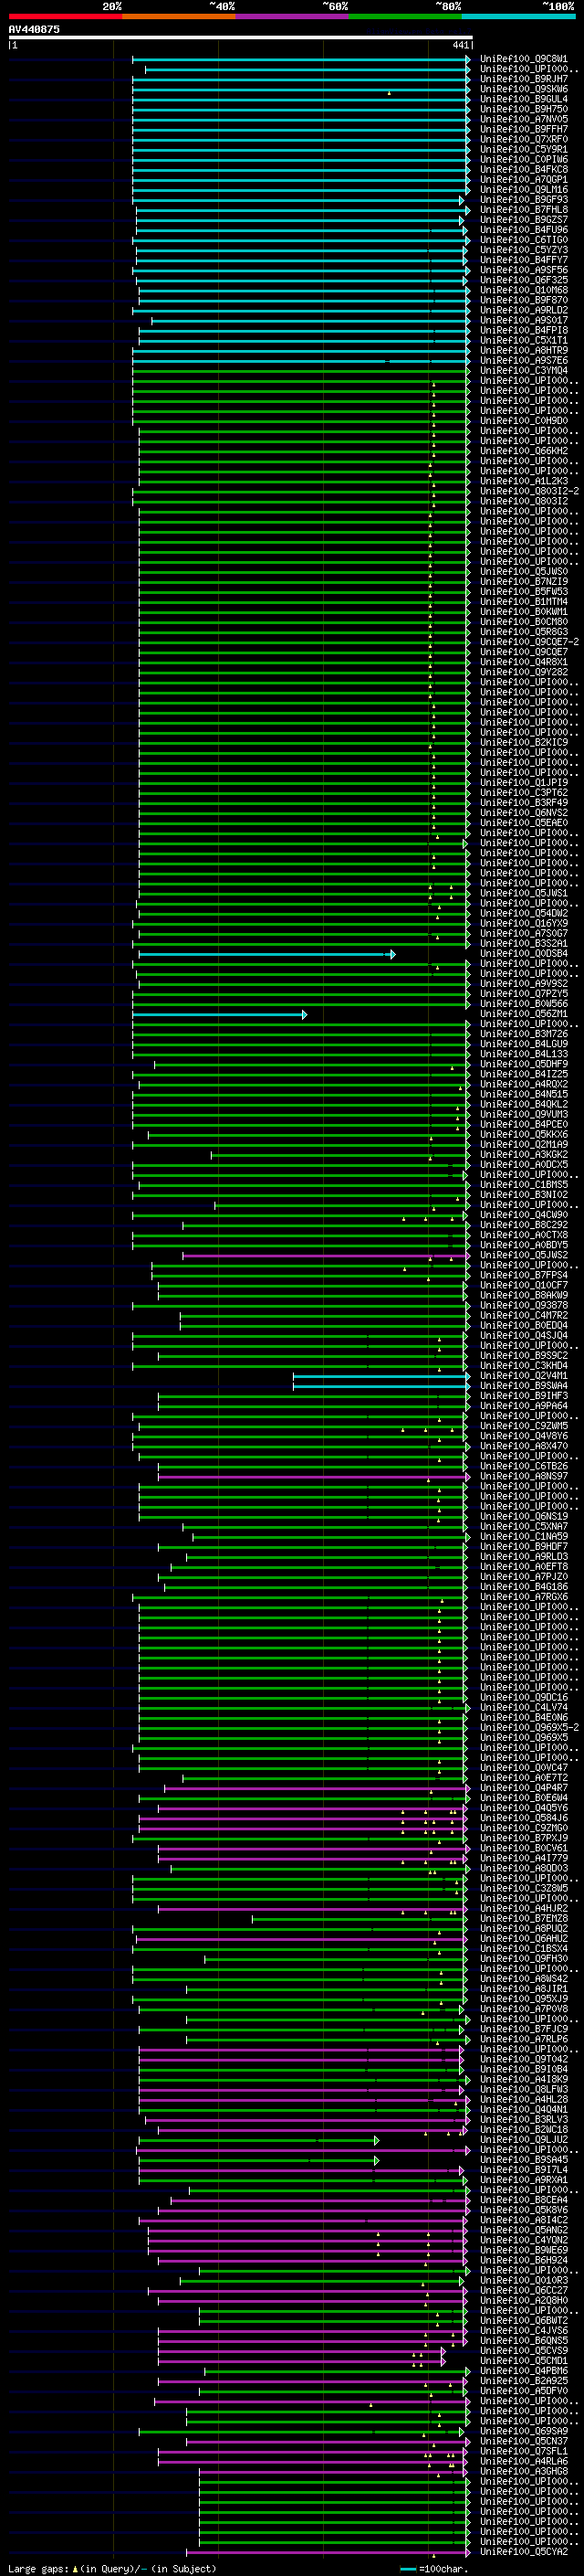This screenshot has height=2576, width=584.
Task: Click the green partial bar for UniRef100_B9SA45
Action: tap(258, 2160)
